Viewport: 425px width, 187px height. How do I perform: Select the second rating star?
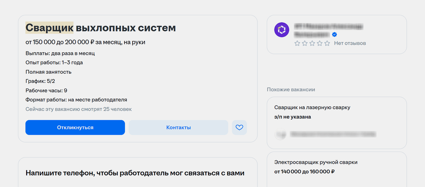click(x=305, y=43)
